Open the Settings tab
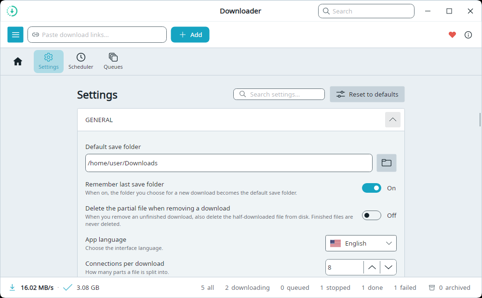The width and height of the screenshot is (482, 298). click(49, 62)
